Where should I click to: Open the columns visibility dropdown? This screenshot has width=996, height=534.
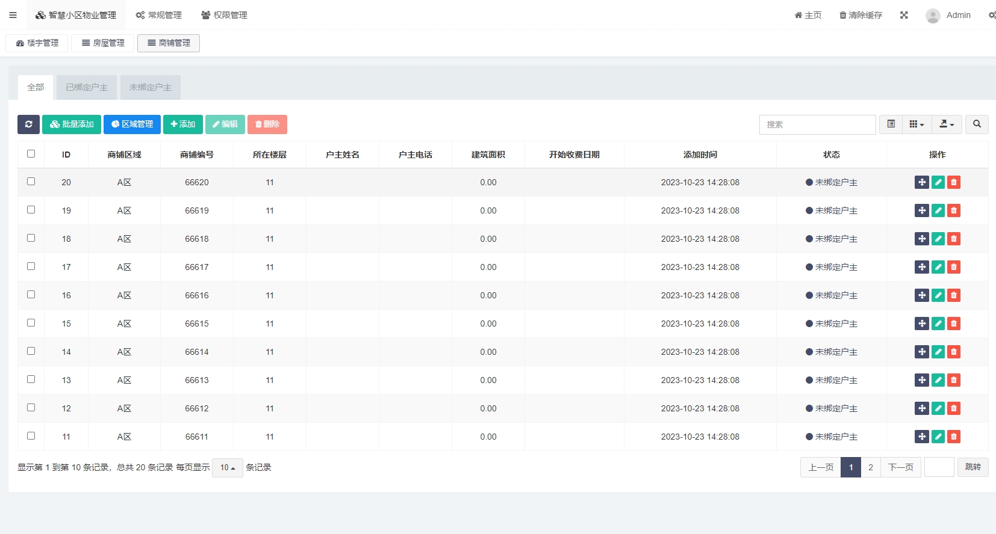917,124
